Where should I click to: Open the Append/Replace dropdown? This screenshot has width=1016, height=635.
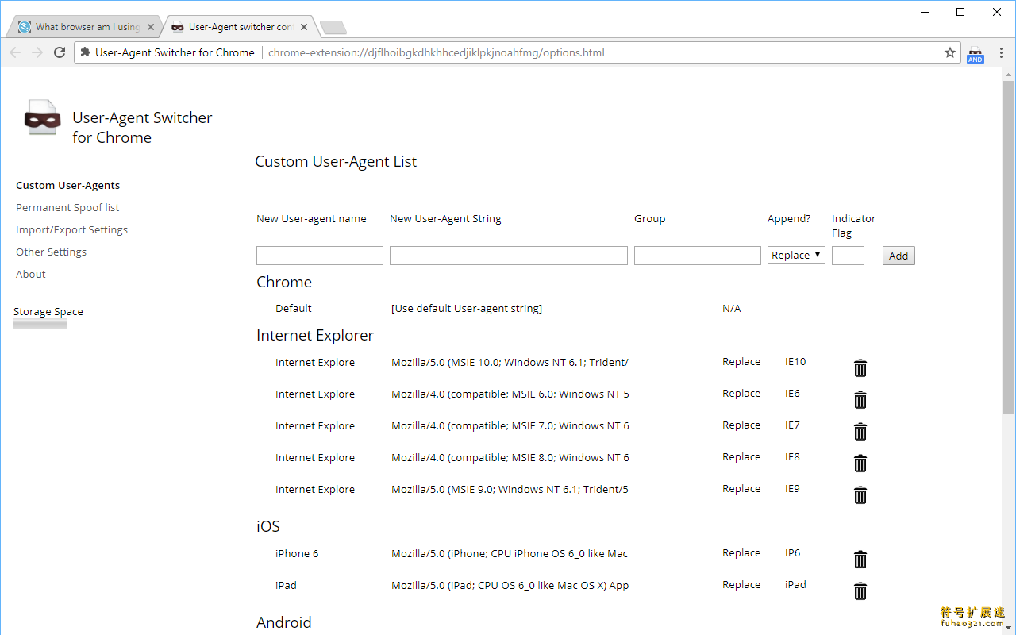coord(796,255)
